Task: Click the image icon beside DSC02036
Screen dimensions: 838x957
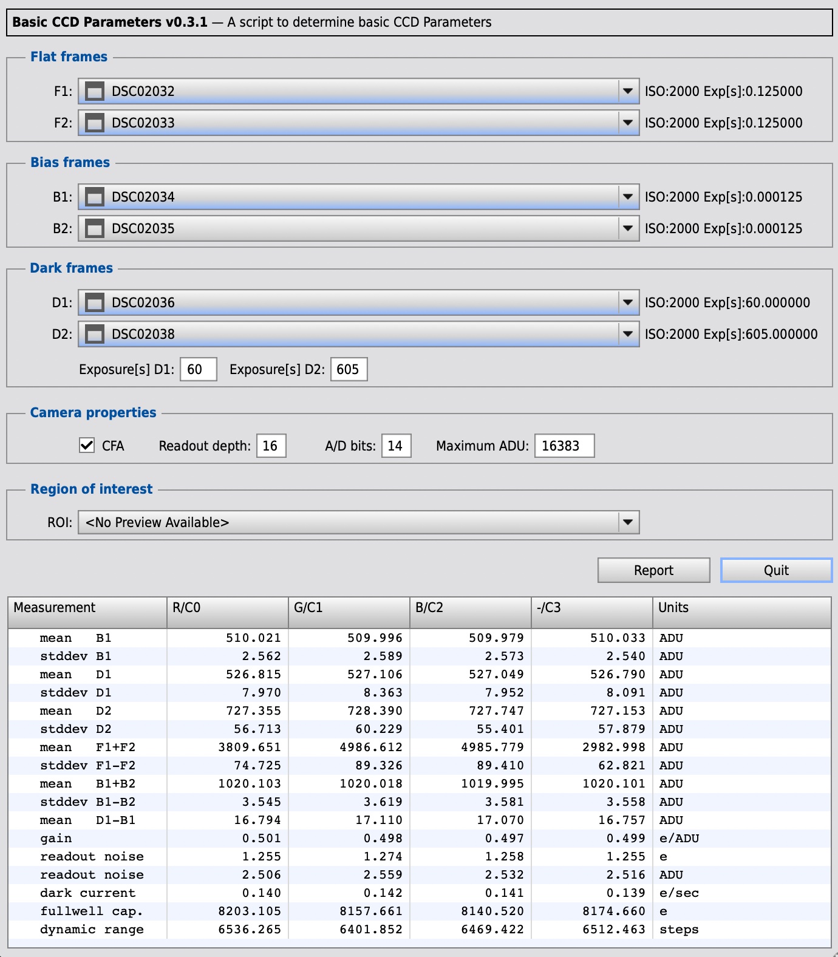Action: (94, 303)
